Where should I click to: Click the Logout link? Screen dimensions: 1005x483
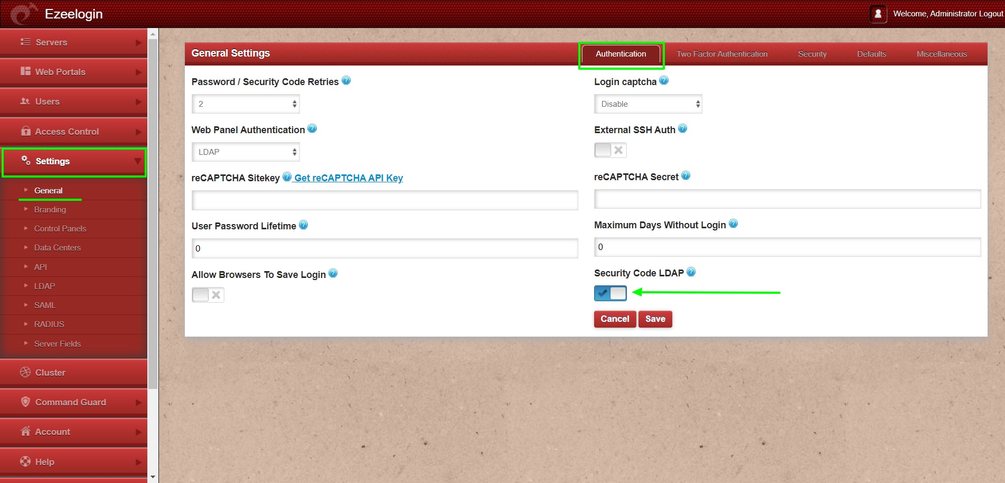(x=991, y=14)
